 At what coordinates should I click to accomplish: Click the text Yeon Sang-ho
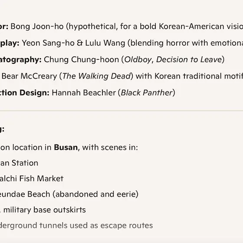48,43
